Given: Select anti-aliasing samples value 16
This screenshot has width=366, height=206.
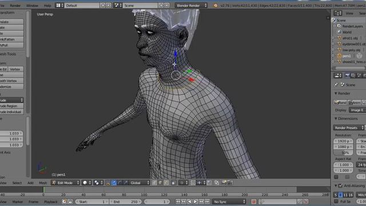Looking at the screenshot, I should point(351,195).
